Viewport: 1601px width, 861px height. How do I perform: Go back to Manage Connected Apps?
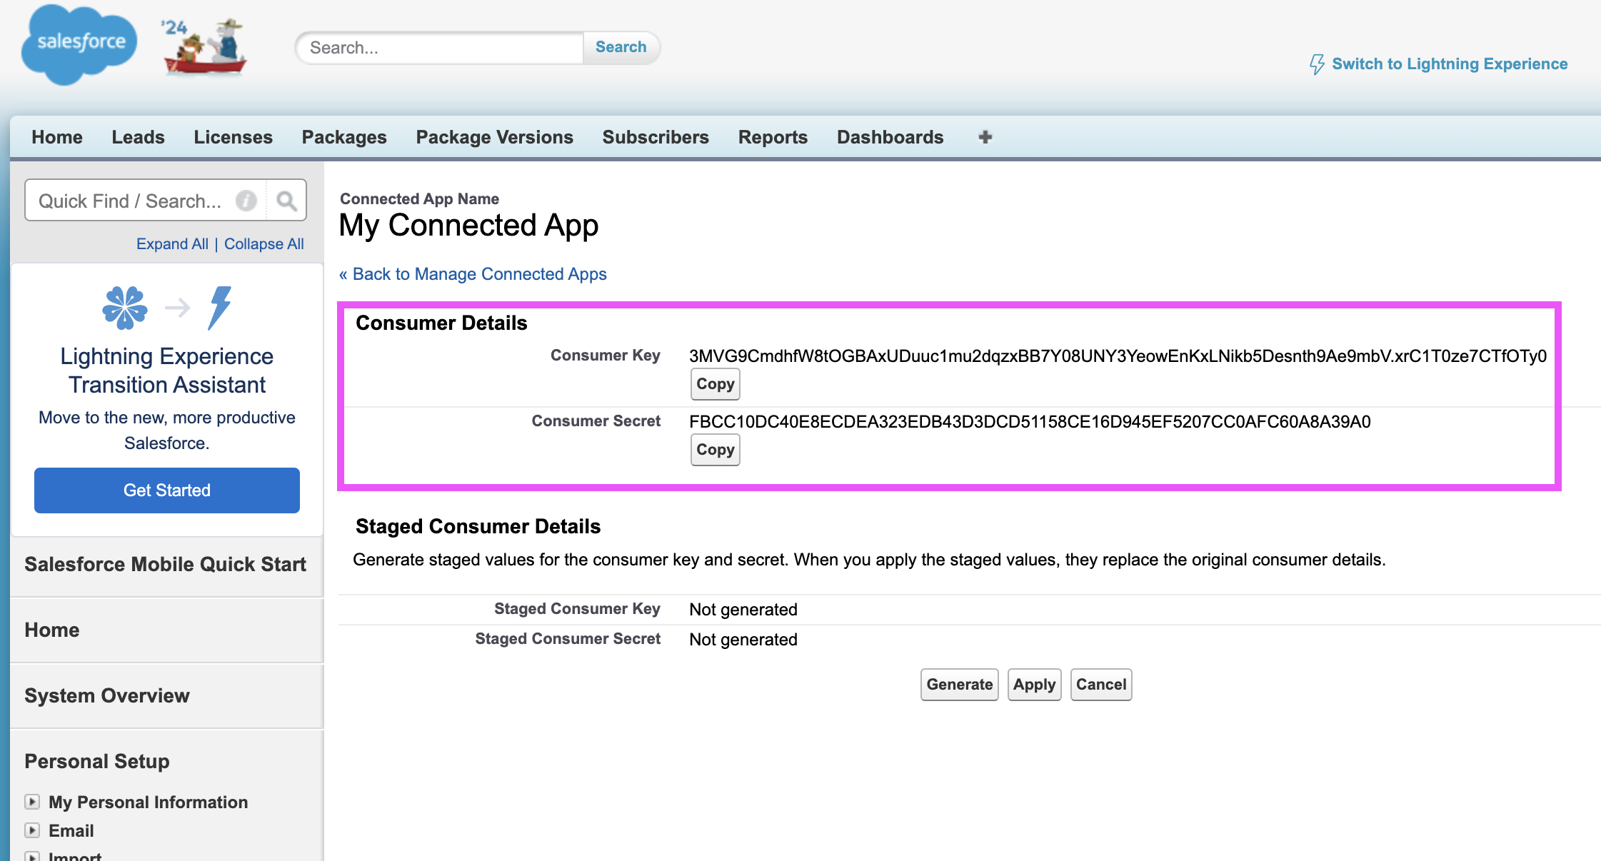pos(473,274)
